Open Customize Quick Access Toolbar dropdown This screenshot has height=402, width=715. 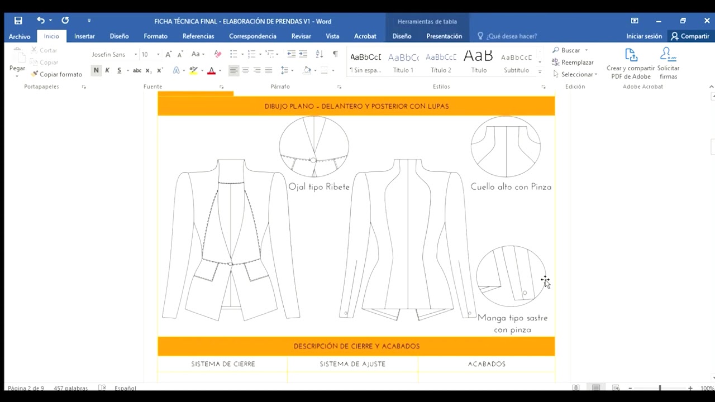(89, 21)
